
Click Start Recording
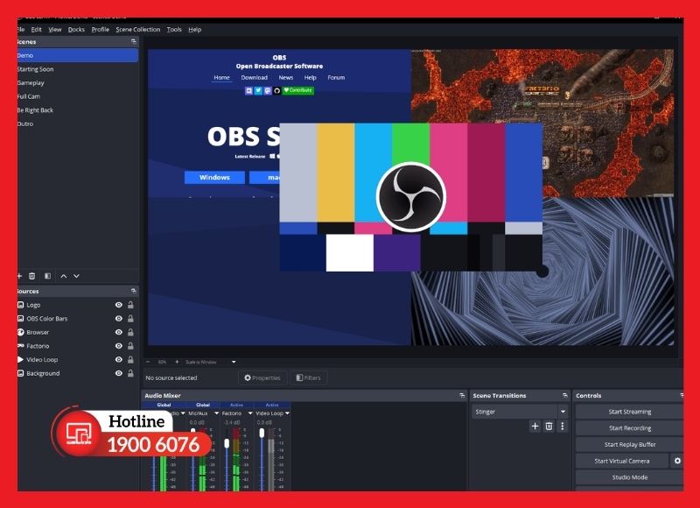[x=629, y=428]
